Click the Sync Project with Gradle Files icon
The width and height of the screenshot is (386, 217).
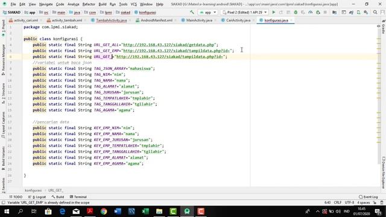point(351,12)
